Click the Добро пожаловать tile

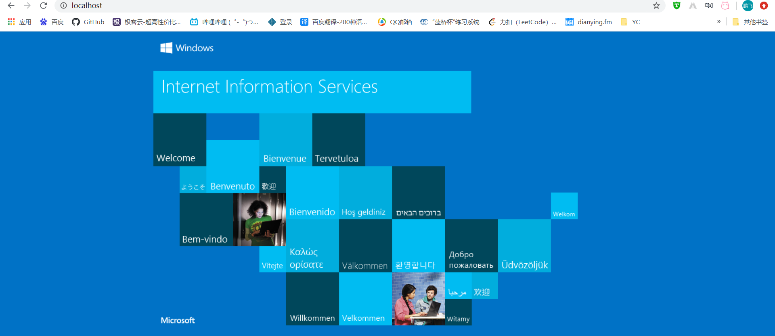(471, 246)
